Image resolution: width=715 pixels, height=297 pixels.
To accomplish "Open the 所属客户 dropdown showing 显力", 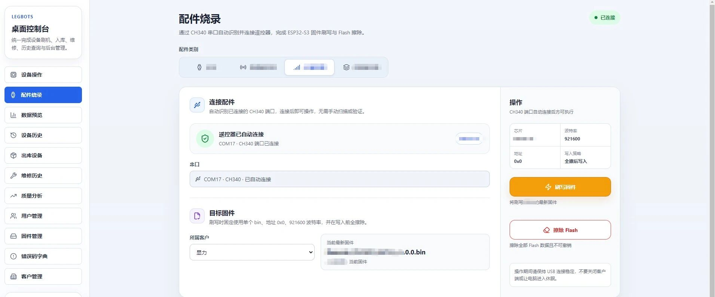I will point(252,252).
